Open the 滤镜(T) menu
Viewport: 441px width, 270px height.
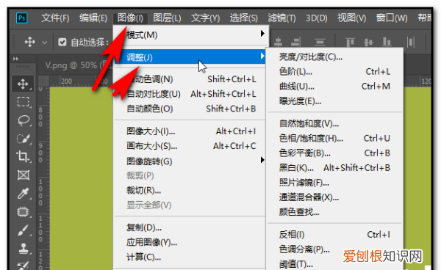click(x=282, y=18)
